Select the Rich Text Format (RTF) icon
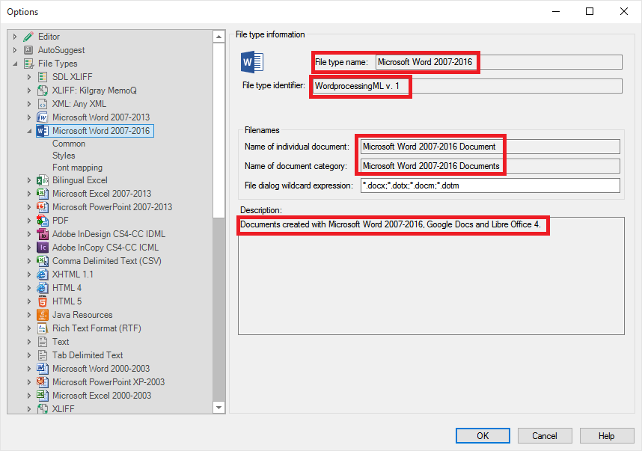This screenshot has width=642, height=451. click(x=41, y=328)
